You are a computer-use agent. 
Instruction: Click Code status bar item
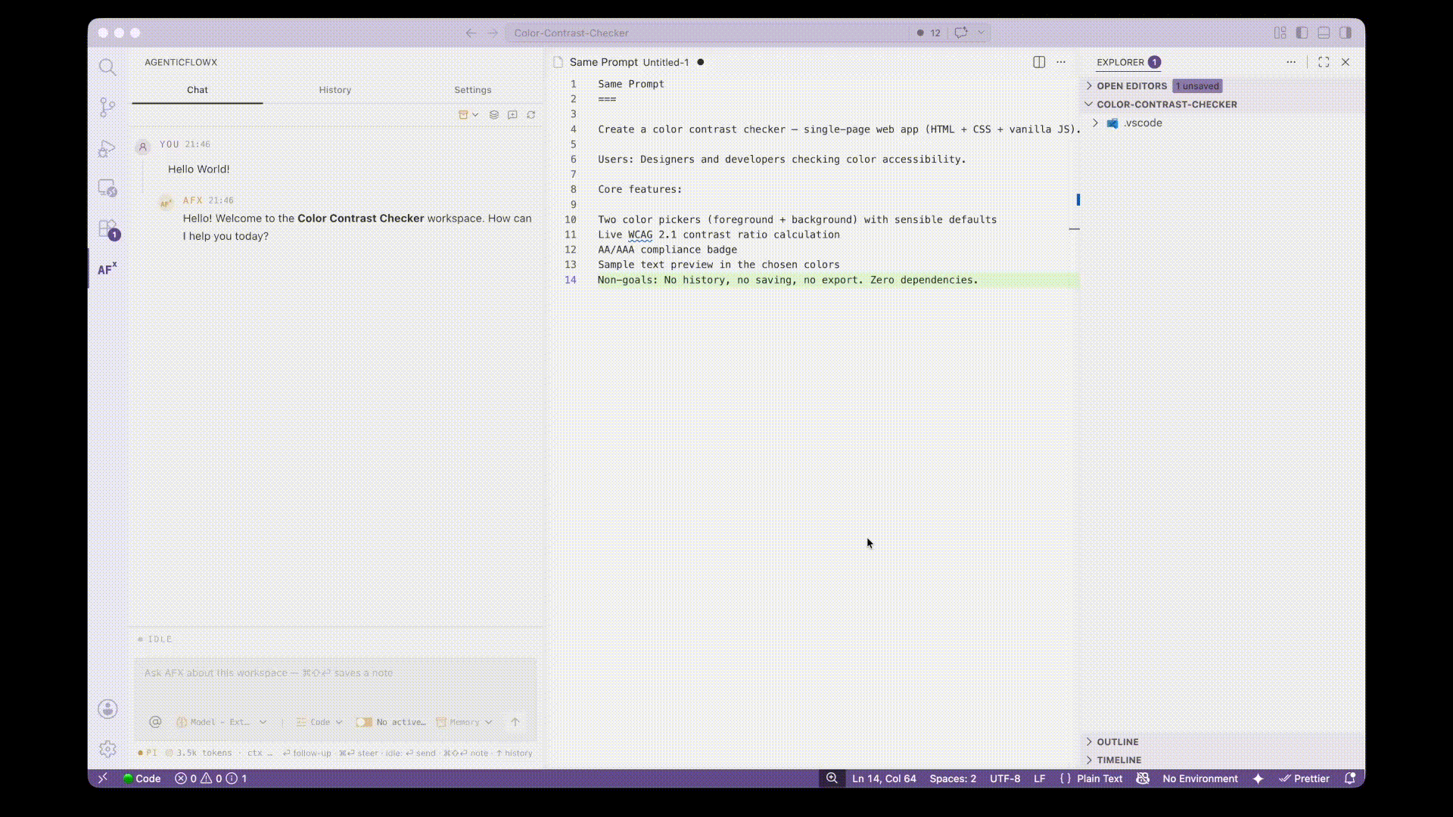(142, 778)
